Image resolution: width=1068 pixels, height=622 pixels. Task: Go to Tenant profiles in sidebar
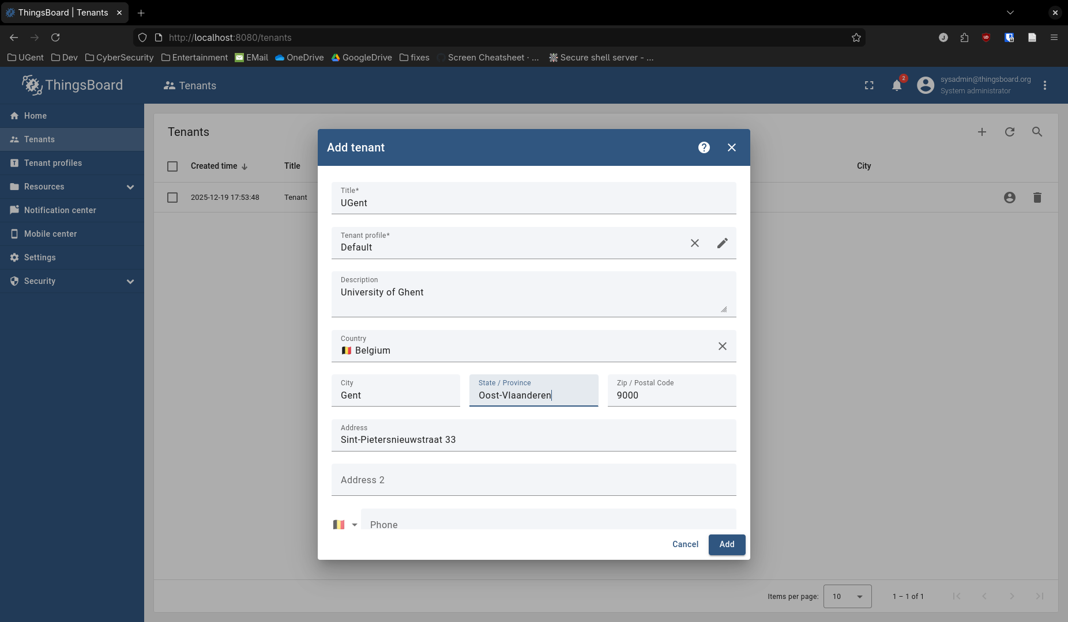53,163
